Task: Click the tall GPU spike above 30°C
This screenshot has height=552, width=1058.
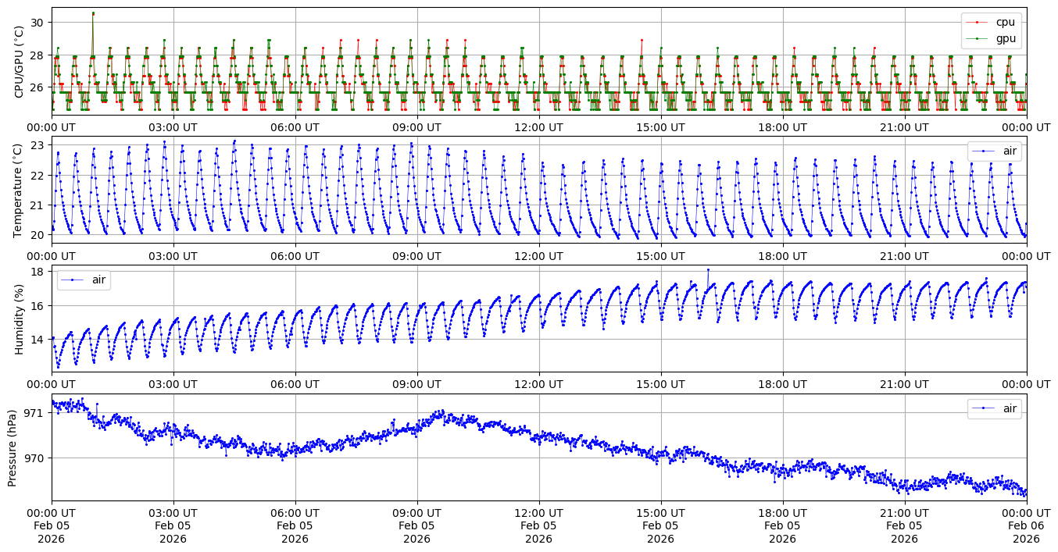Action: pos(93,13)
